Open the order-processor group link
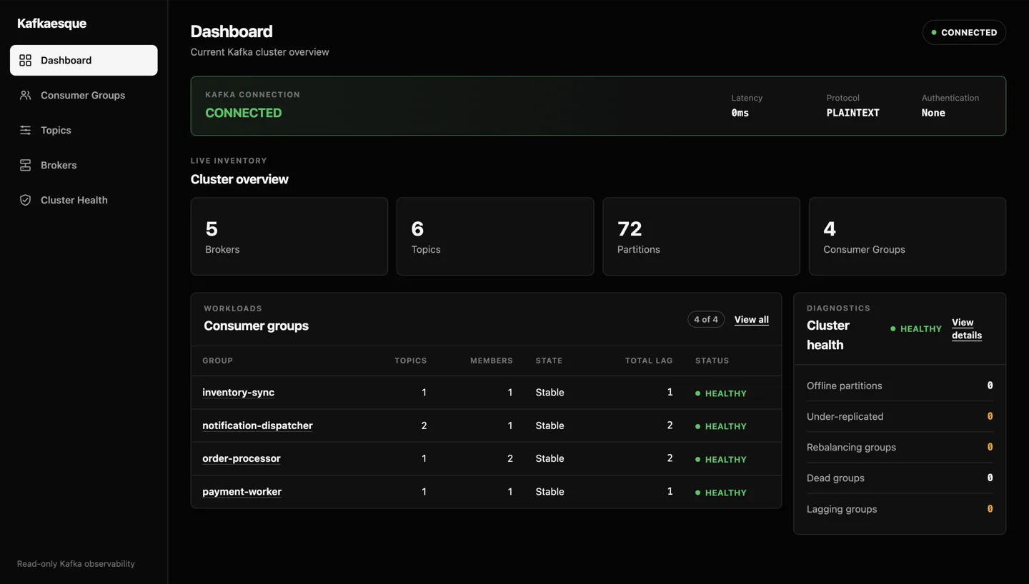1029x584 pixels. pos(241,458)
